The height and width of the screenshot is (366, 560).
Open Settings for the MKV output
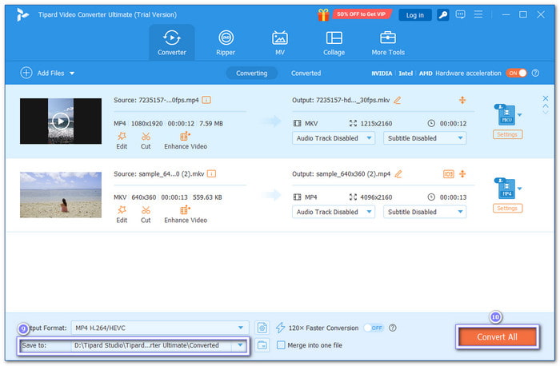[507, 134]
